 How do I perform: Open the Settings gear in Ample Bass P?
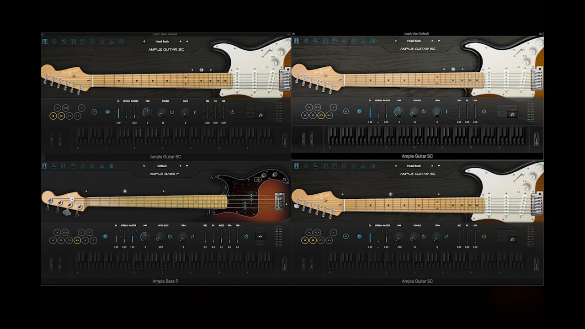[92, 166]
